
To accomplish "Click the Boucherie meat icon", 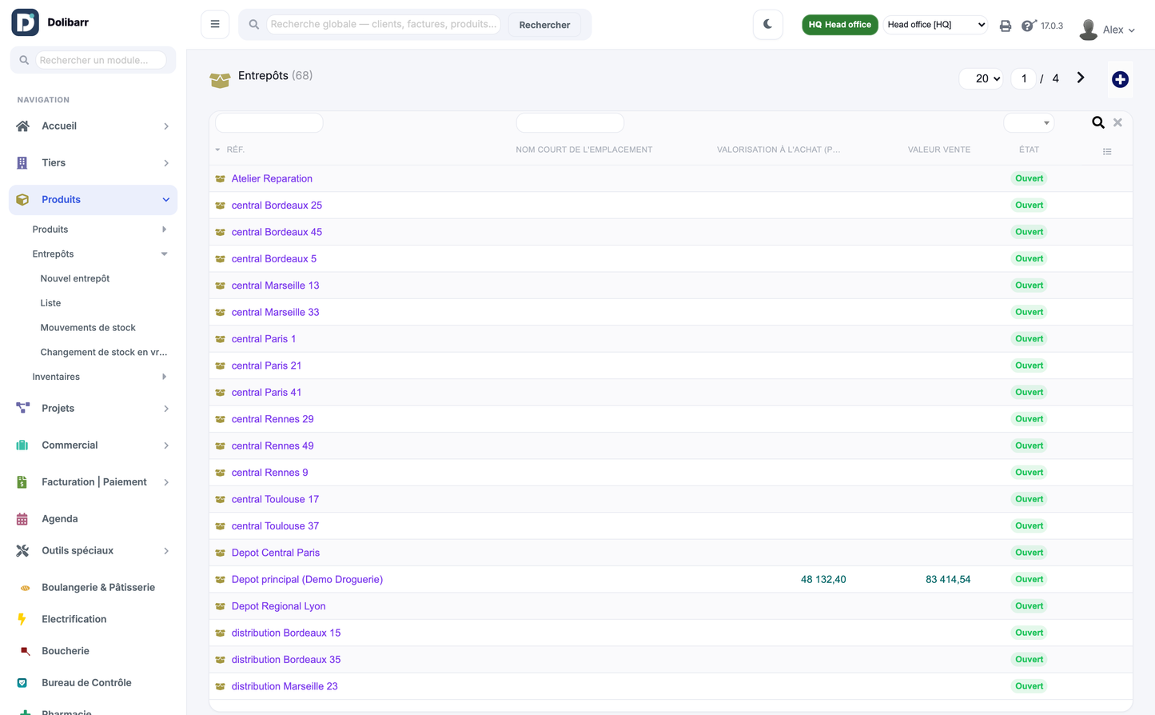I will click(x=25, y=651).
